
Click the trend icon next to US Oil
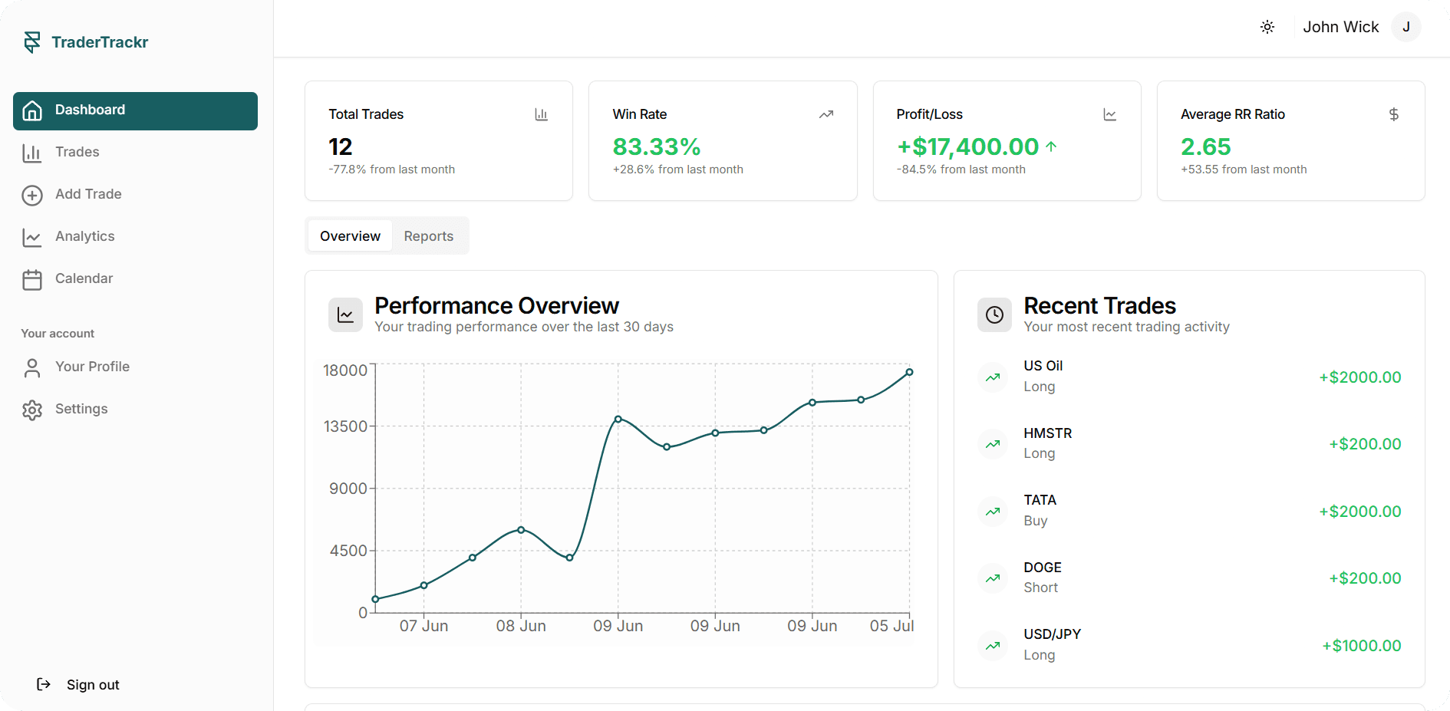click(993, 377)
